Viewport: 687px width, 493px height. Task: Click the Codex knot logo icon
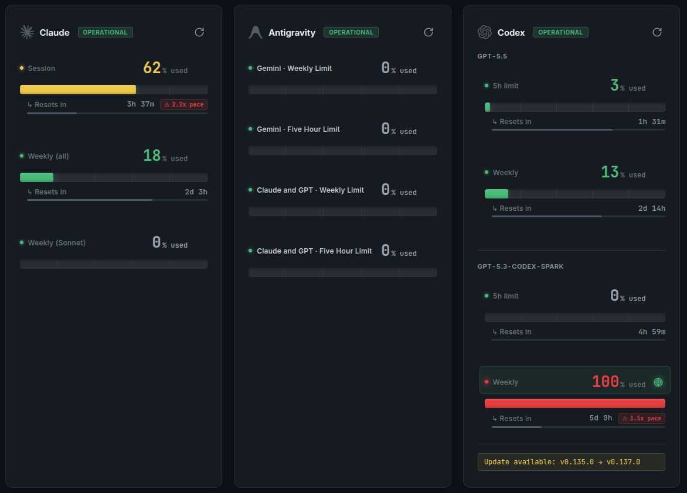click(x=485, y=32)
